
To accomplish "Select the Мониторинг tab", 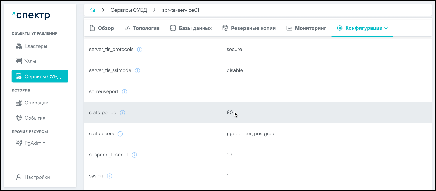I will [x=306, y=28].
